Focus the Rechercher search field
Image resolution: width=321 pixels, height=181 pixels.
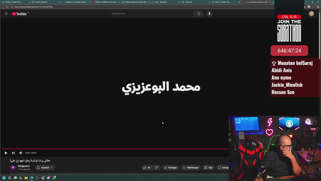click(x=152, y=14)
